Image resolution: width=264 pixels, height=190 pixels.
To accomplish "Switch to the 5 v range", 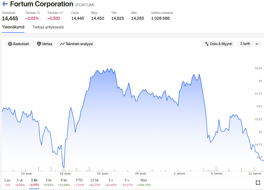I will pos(127,182).
